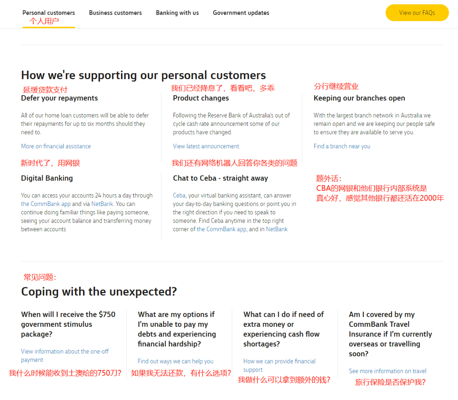This screenshot has height=400, width=458.
Task: Click How we can provide financial support
Action: click(279, 361)
